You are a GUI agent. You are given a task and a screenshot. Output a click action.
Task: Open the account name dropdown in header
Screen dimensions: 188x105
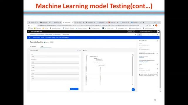(x=147, y=32)
